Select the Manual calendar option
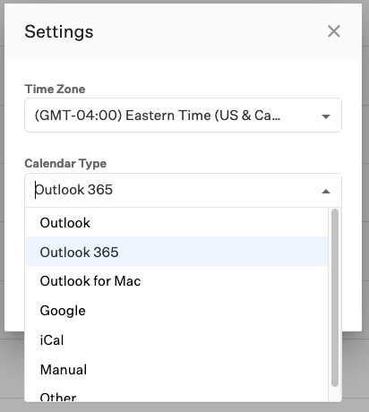The width and height of the screenshot is (369, 412). pyautogui.click(x=176, y=369)
